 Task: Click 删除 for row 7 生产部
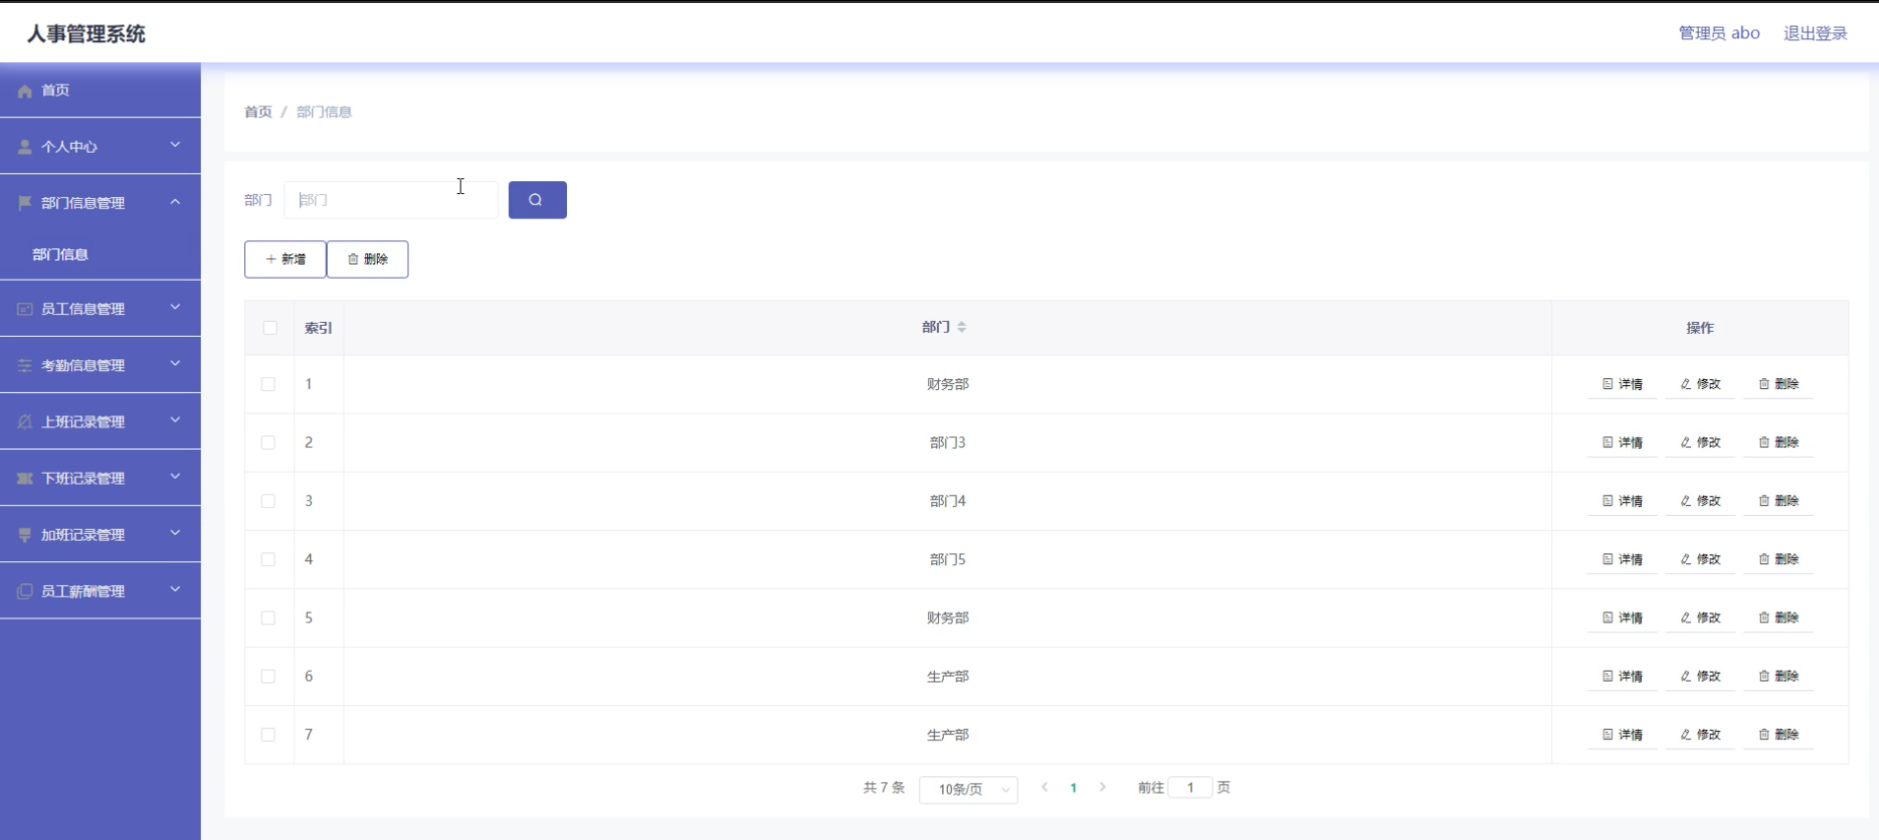(1779, 735)
